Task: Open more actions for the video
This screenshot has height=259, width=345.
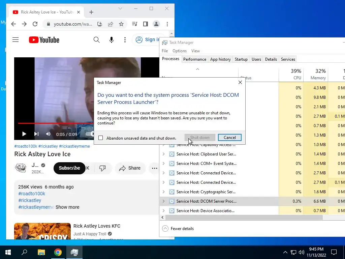Action: point(154,168)
